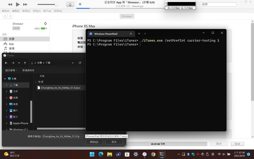Open the Windows Start menu
This screenshot has height=159, width=254.
point(92,154)
